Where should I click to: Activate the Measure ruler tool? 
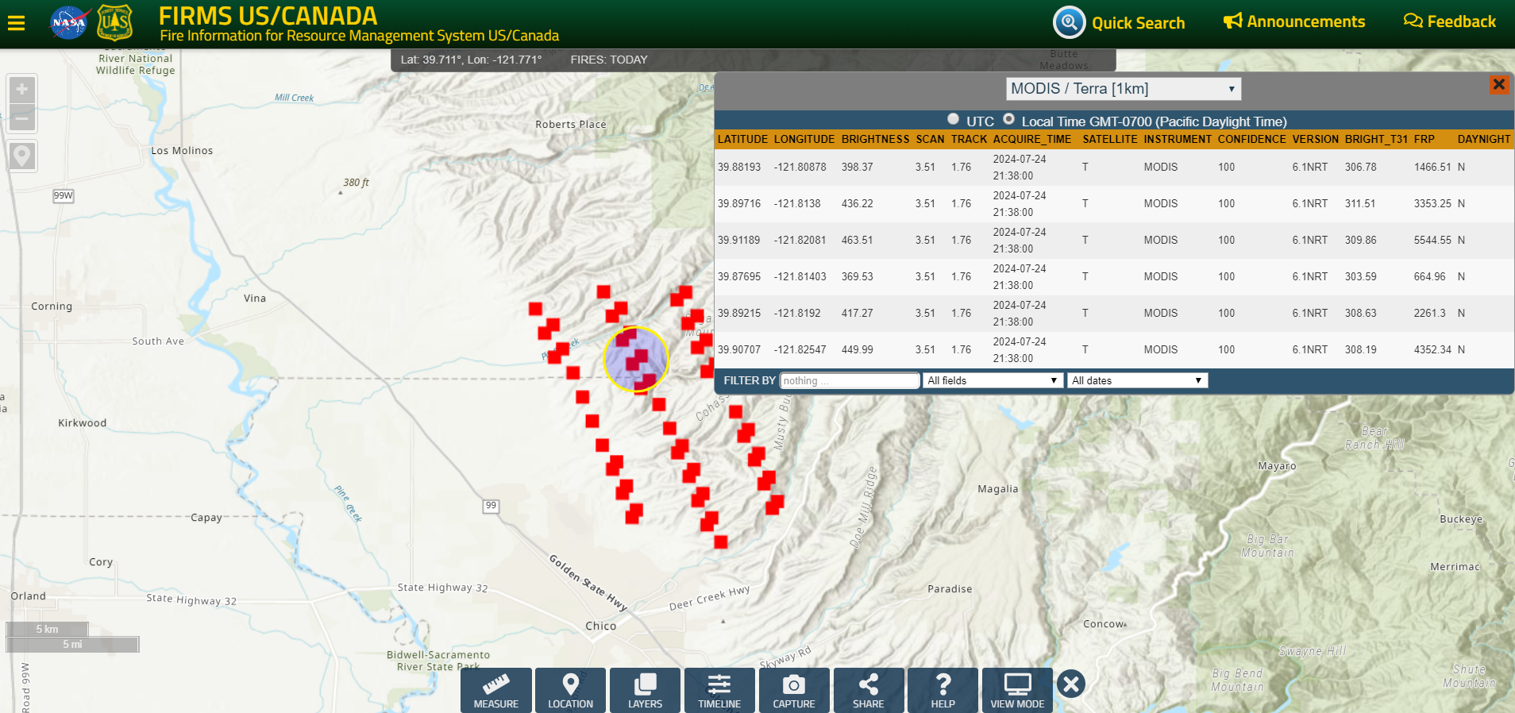[x=496, y=690]
